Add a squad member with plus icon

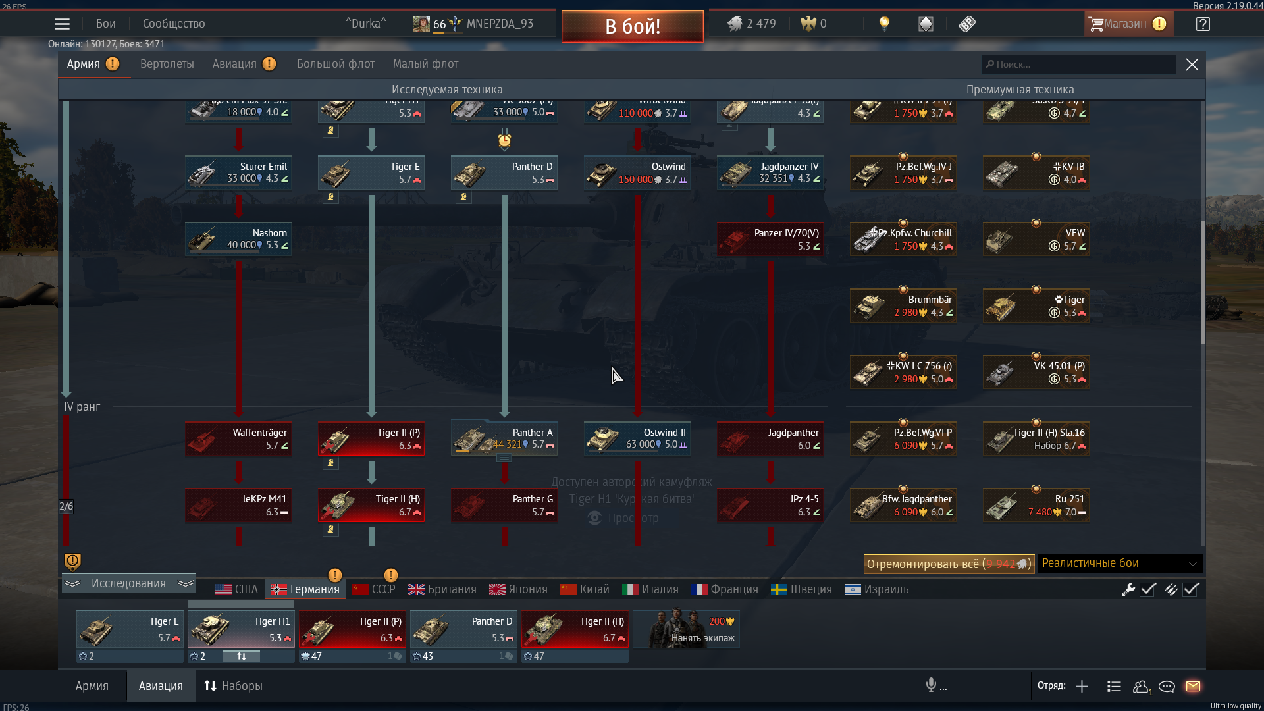click(1082, 686)
